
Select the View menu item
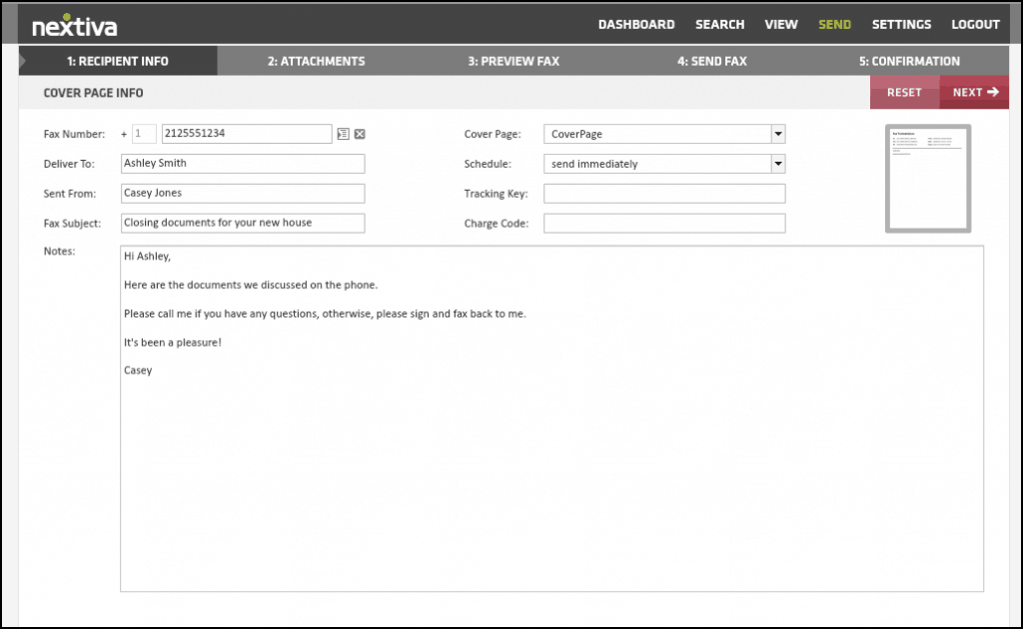coord(780,25)
